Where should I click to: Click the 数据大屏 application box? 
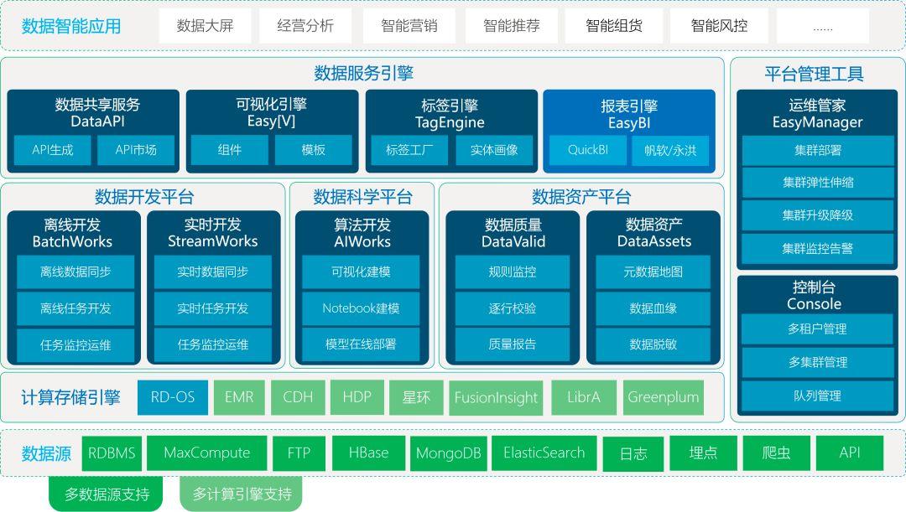[x=206, y=26]
